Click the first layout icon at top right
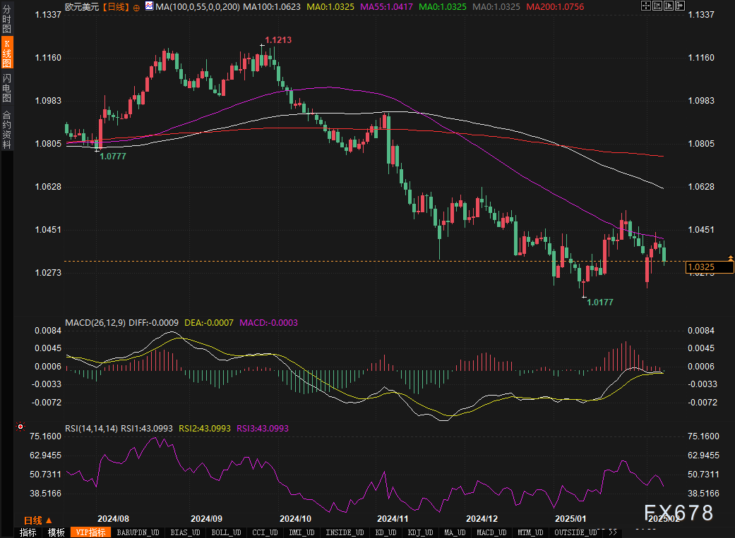Image resolution: width=735 pixels, height=538 pixels. coord(645,6)
